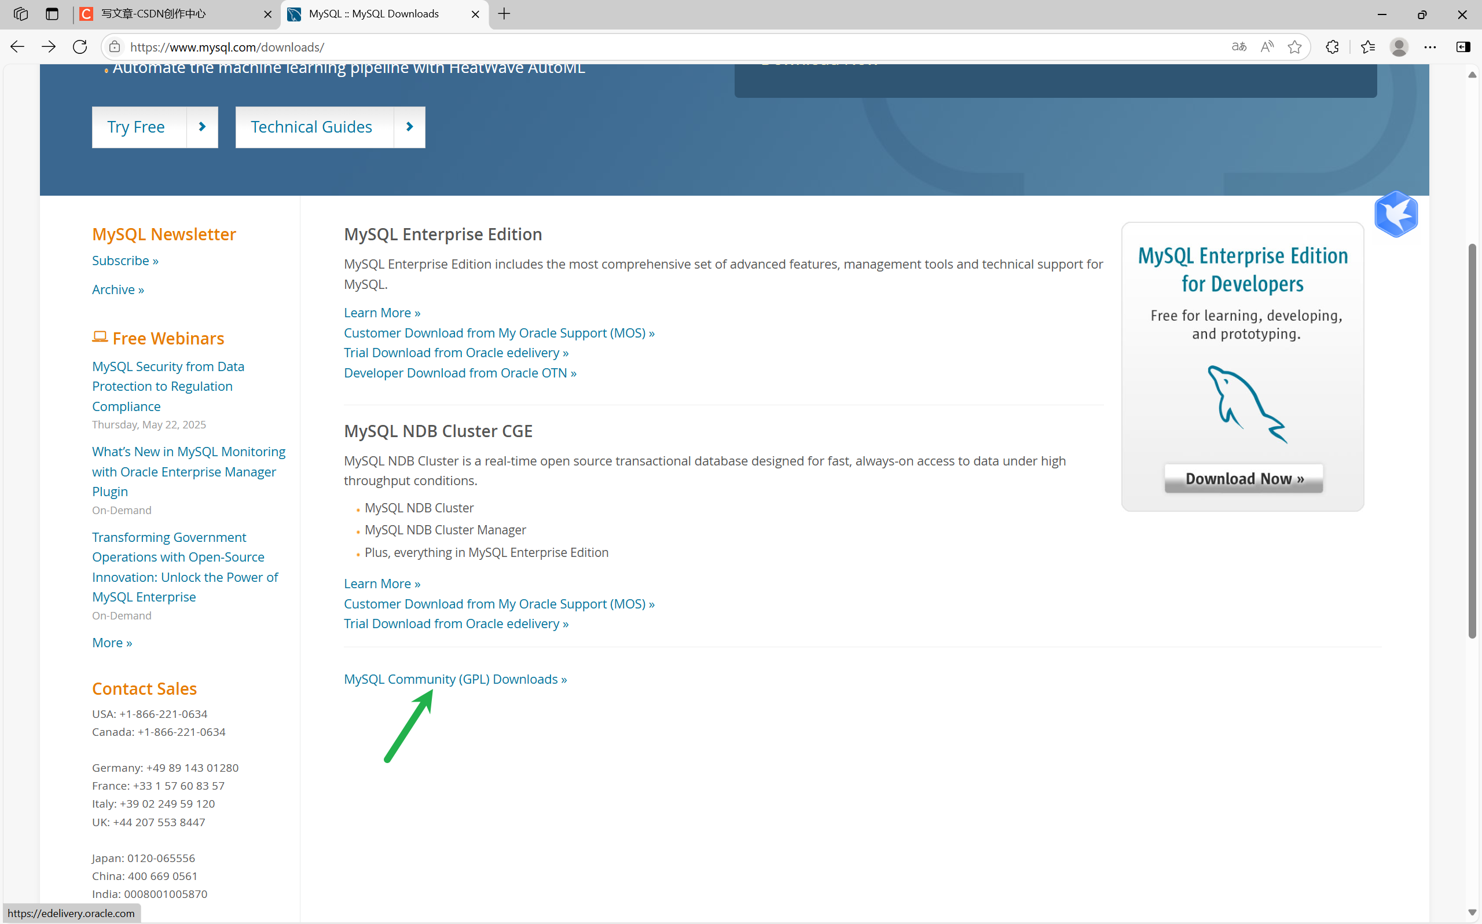Click the arrow on the Try Free button
Viewport: 1482px width, 924px height.
point(202,126)
